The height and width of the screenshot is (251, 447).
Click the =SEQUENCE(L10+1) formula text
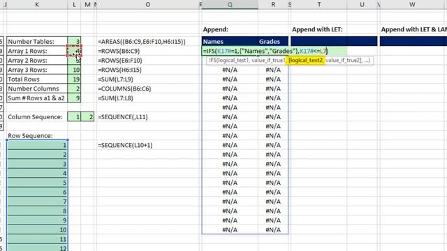125,145
